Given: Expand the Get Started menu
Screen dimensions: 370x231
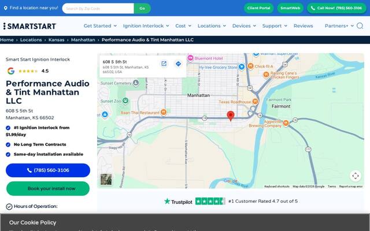Looking at the screenshot, I should (100, 26).
